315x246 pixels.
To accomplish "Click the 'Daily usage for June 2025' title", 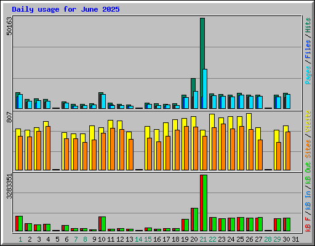I will click(66, 9).
